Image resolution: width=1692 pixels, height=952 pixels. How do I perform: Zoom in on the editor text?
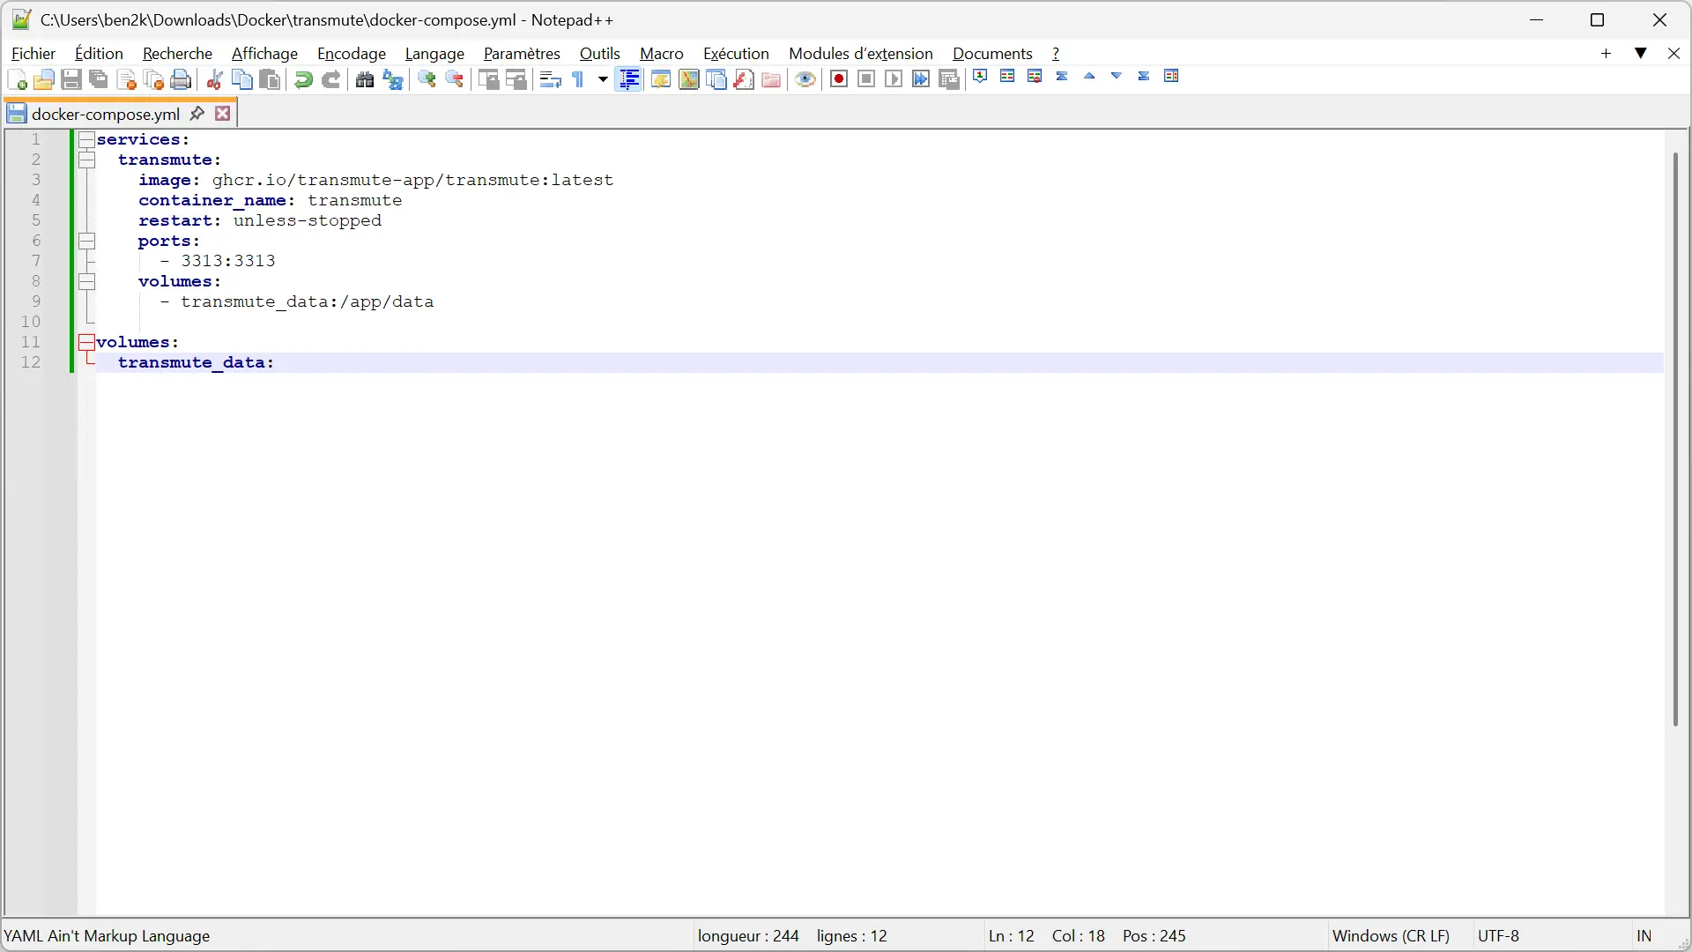(x=427, y=80)
